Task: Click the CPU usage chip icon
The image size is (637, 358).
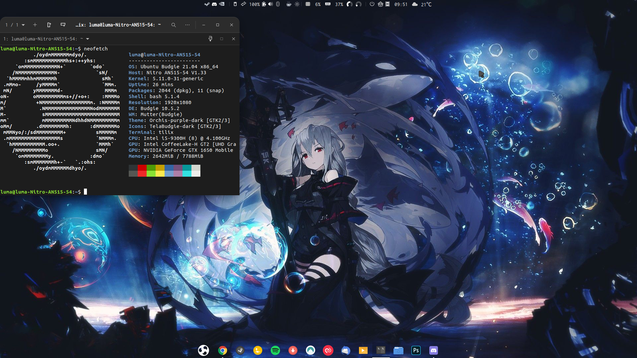Action: click(308, 4)
